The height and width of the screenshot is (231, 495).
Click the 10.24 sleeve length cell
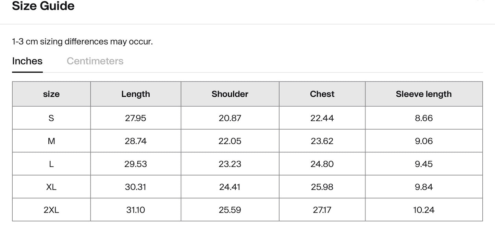(x=424, y=210)
